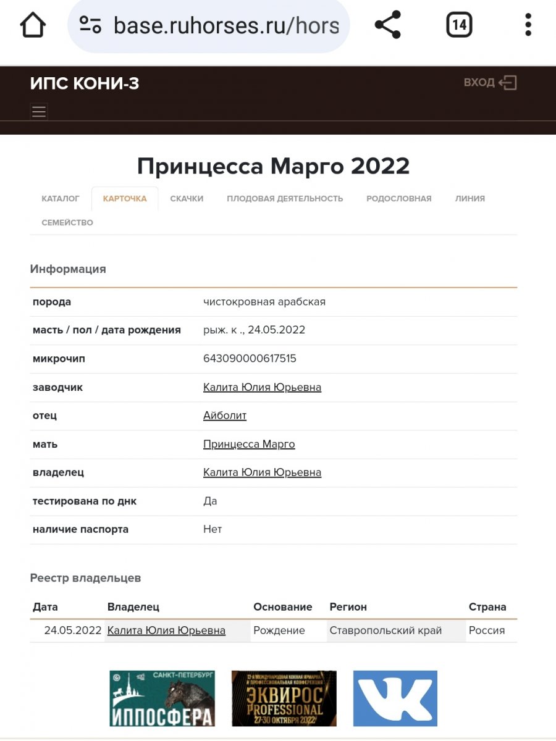Open the tab switcher showing 14 tabs
556x741 pixels.
click(458, 25)
